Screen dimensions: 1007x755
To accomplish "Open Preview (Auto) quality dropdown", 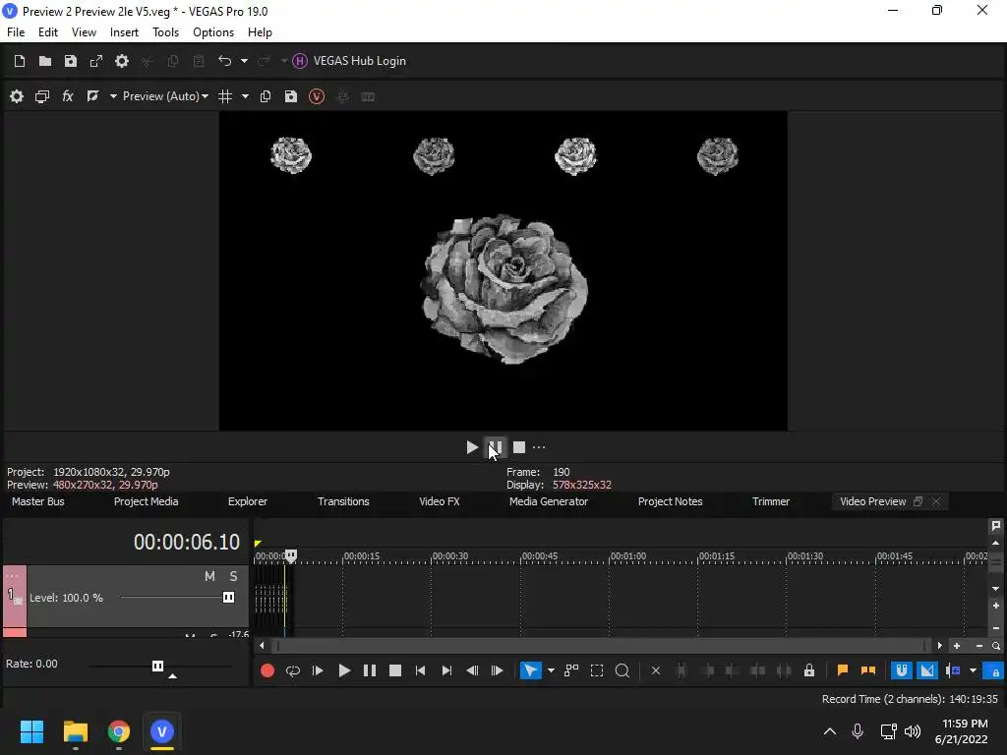I will (165, 96).
